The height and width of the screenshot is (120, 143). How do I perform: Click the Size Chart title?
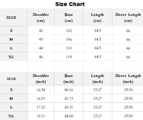point(70,4)
